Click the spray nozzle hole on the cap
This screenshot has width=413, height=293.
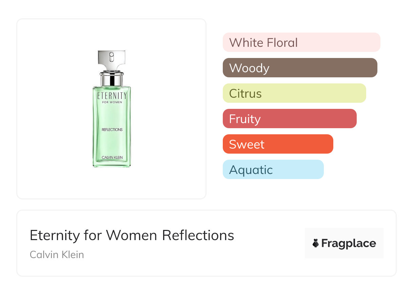tap(112, 54)
